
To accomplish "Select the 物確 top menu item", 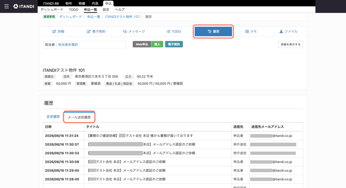I will tap(82, 3).
